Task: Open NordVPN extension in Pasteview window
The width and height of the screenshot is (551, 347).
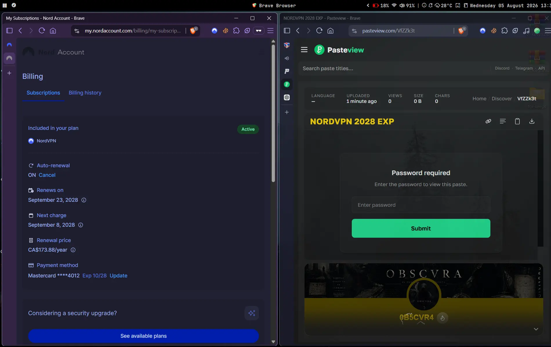Action: 483,31
